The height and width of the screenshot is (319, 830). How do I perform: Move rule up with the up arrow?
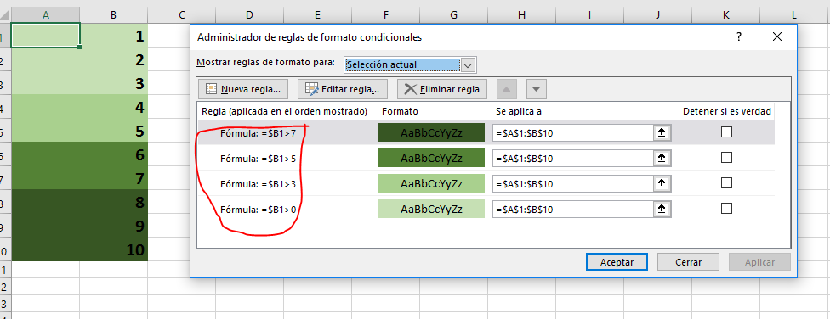pyautogui.click(x=507, y=89)
